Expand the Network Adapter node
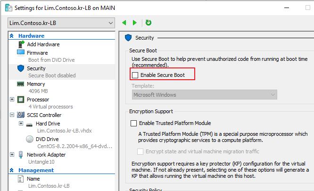Screen dimensions: 314x191 pos(12,154)
